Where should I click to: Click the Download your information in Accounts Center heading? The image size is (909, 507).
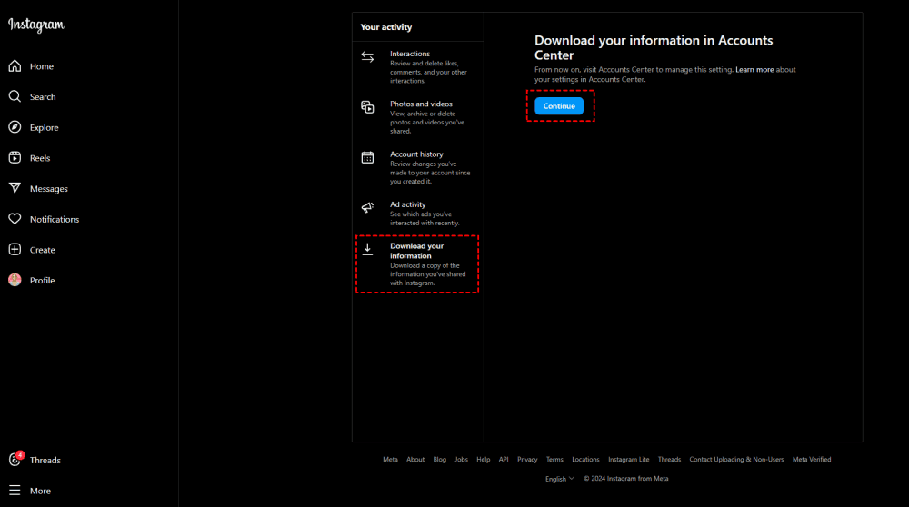654,47
